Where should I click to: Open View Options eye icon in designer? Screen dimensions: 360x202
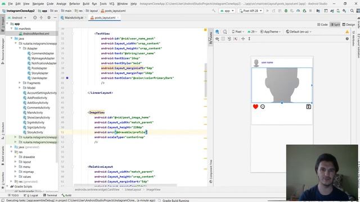click(217, 39)
